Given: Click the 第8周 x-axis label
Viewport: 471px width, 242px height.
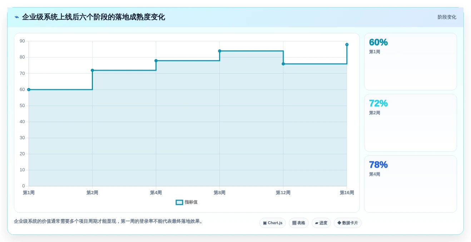Looking at the screenshot, I should pos(219,193).
